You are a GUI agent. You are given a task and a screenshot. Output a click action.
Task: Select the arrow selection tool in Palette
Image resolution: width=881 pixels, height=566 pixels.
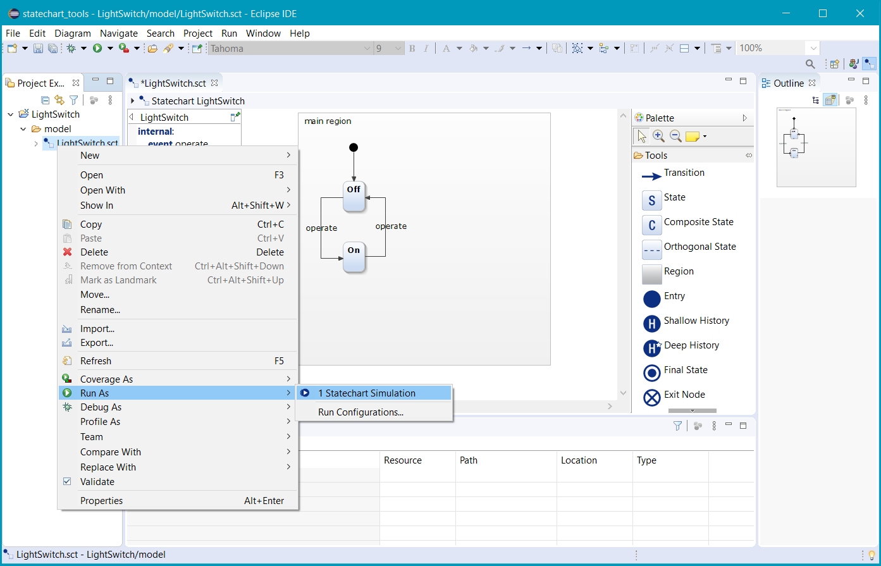(x=642, y=136)
